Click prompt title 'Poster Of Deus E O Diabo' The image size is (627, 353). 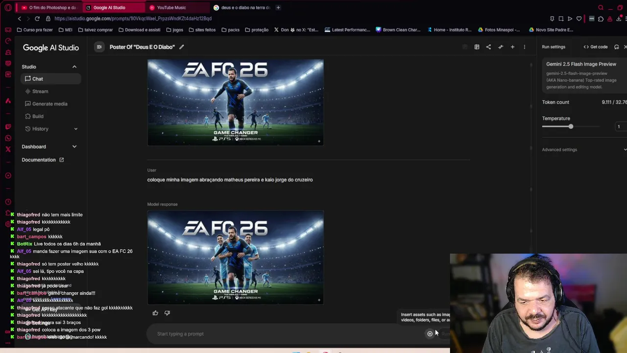pyautogui.click(x=142, y=47)
